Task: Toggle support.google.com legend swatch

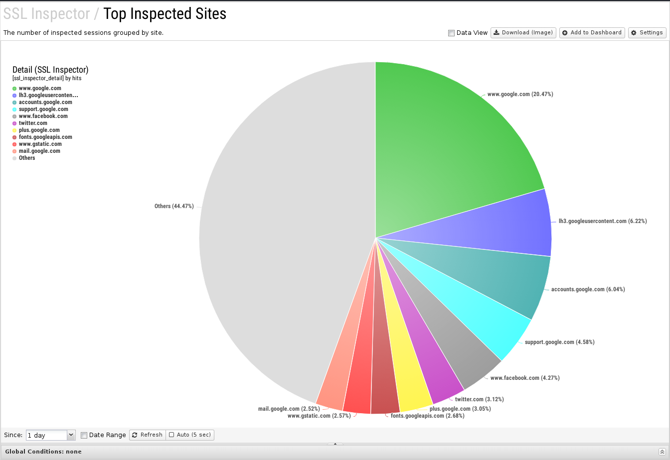Action: click(x=14, y=110)
